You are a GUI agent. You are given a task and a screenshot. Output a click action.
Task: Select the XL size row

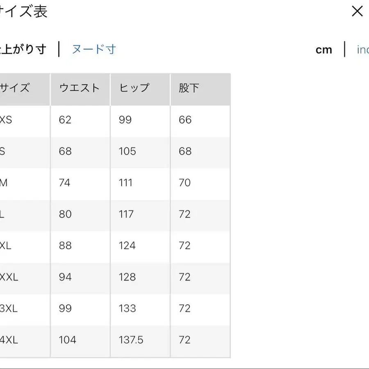[7, 246]
